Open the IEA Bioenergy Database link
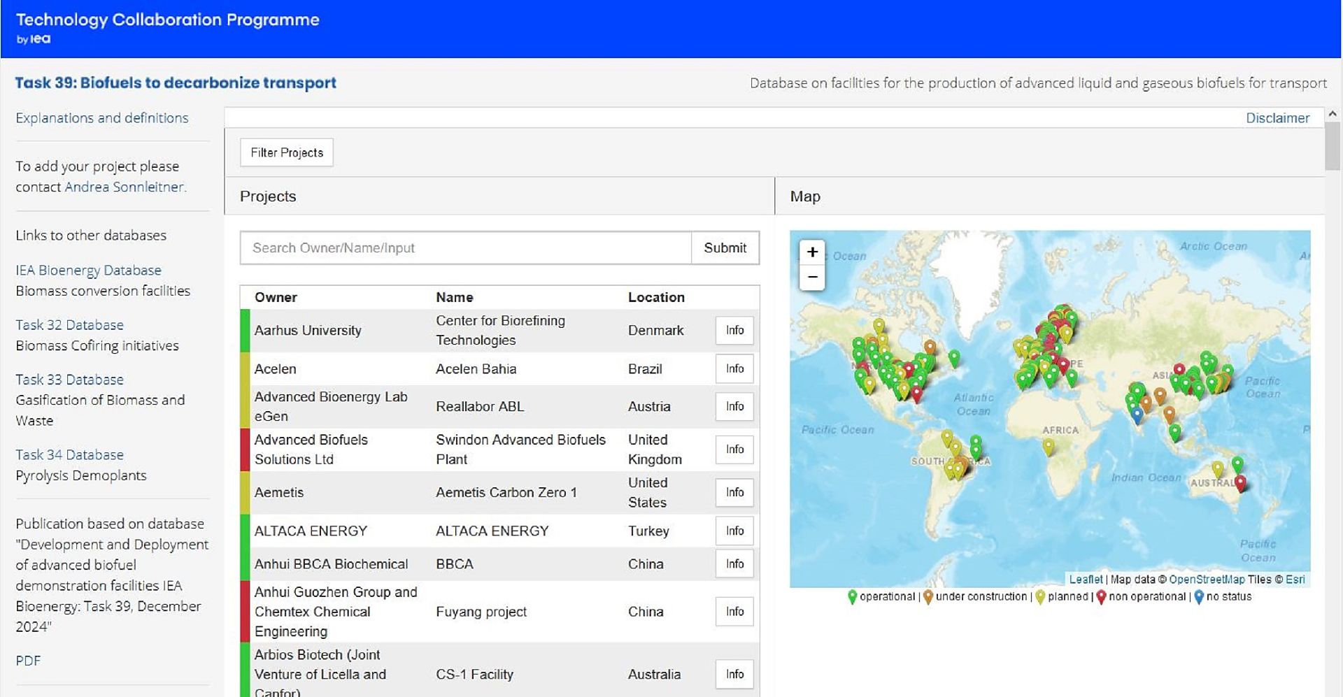The height and width of the screenshot is (697, 1343). point(88,270)
